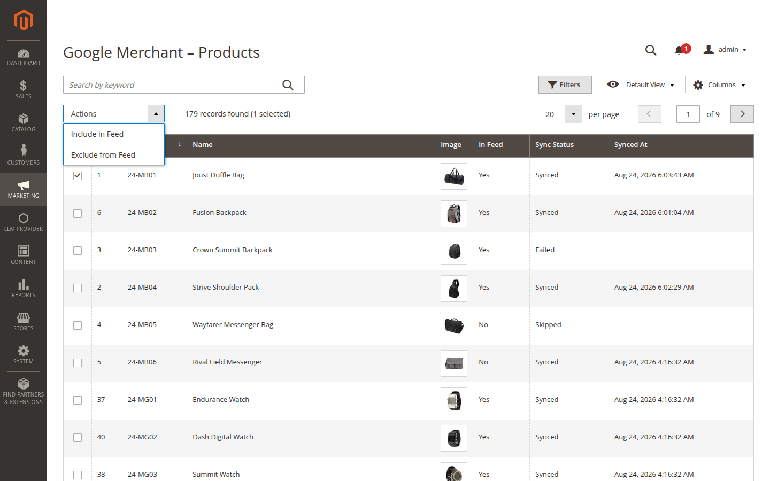Click the Endurance Watch thumbnail
Image resolution: width=770 pixels, height=481 pixels.
[x=454, y=401]
